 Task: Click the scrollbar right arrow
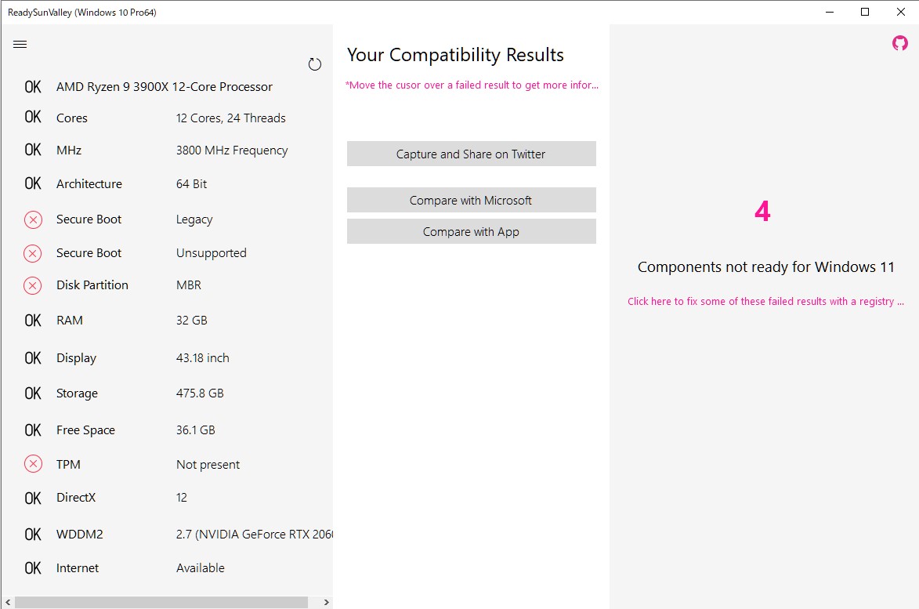click(327, 603)
